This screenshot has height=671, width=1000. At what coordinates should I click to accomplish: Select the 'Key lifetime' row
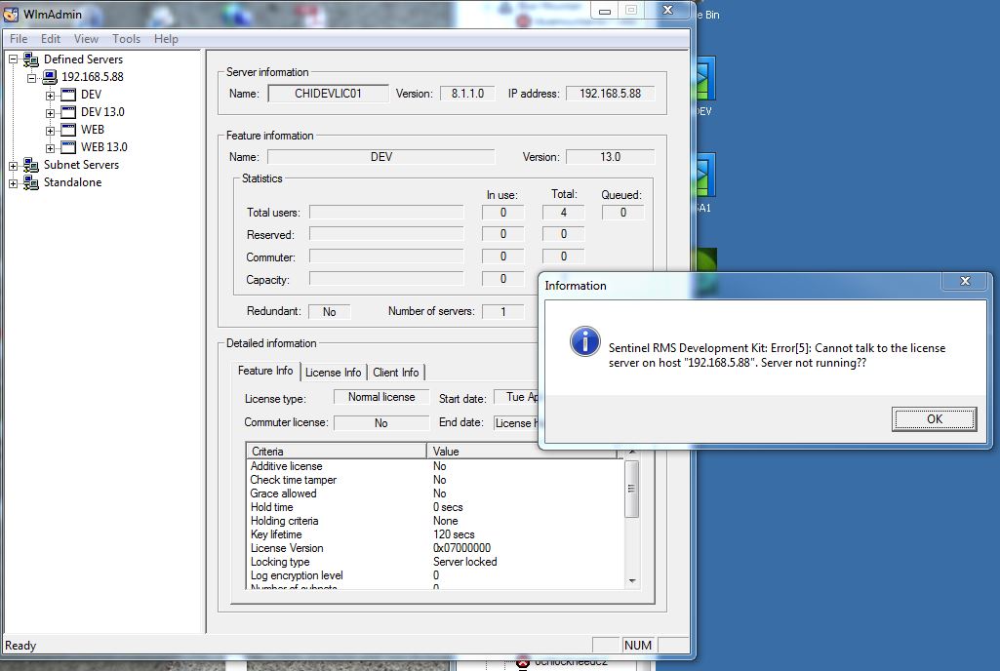[435, 534]
